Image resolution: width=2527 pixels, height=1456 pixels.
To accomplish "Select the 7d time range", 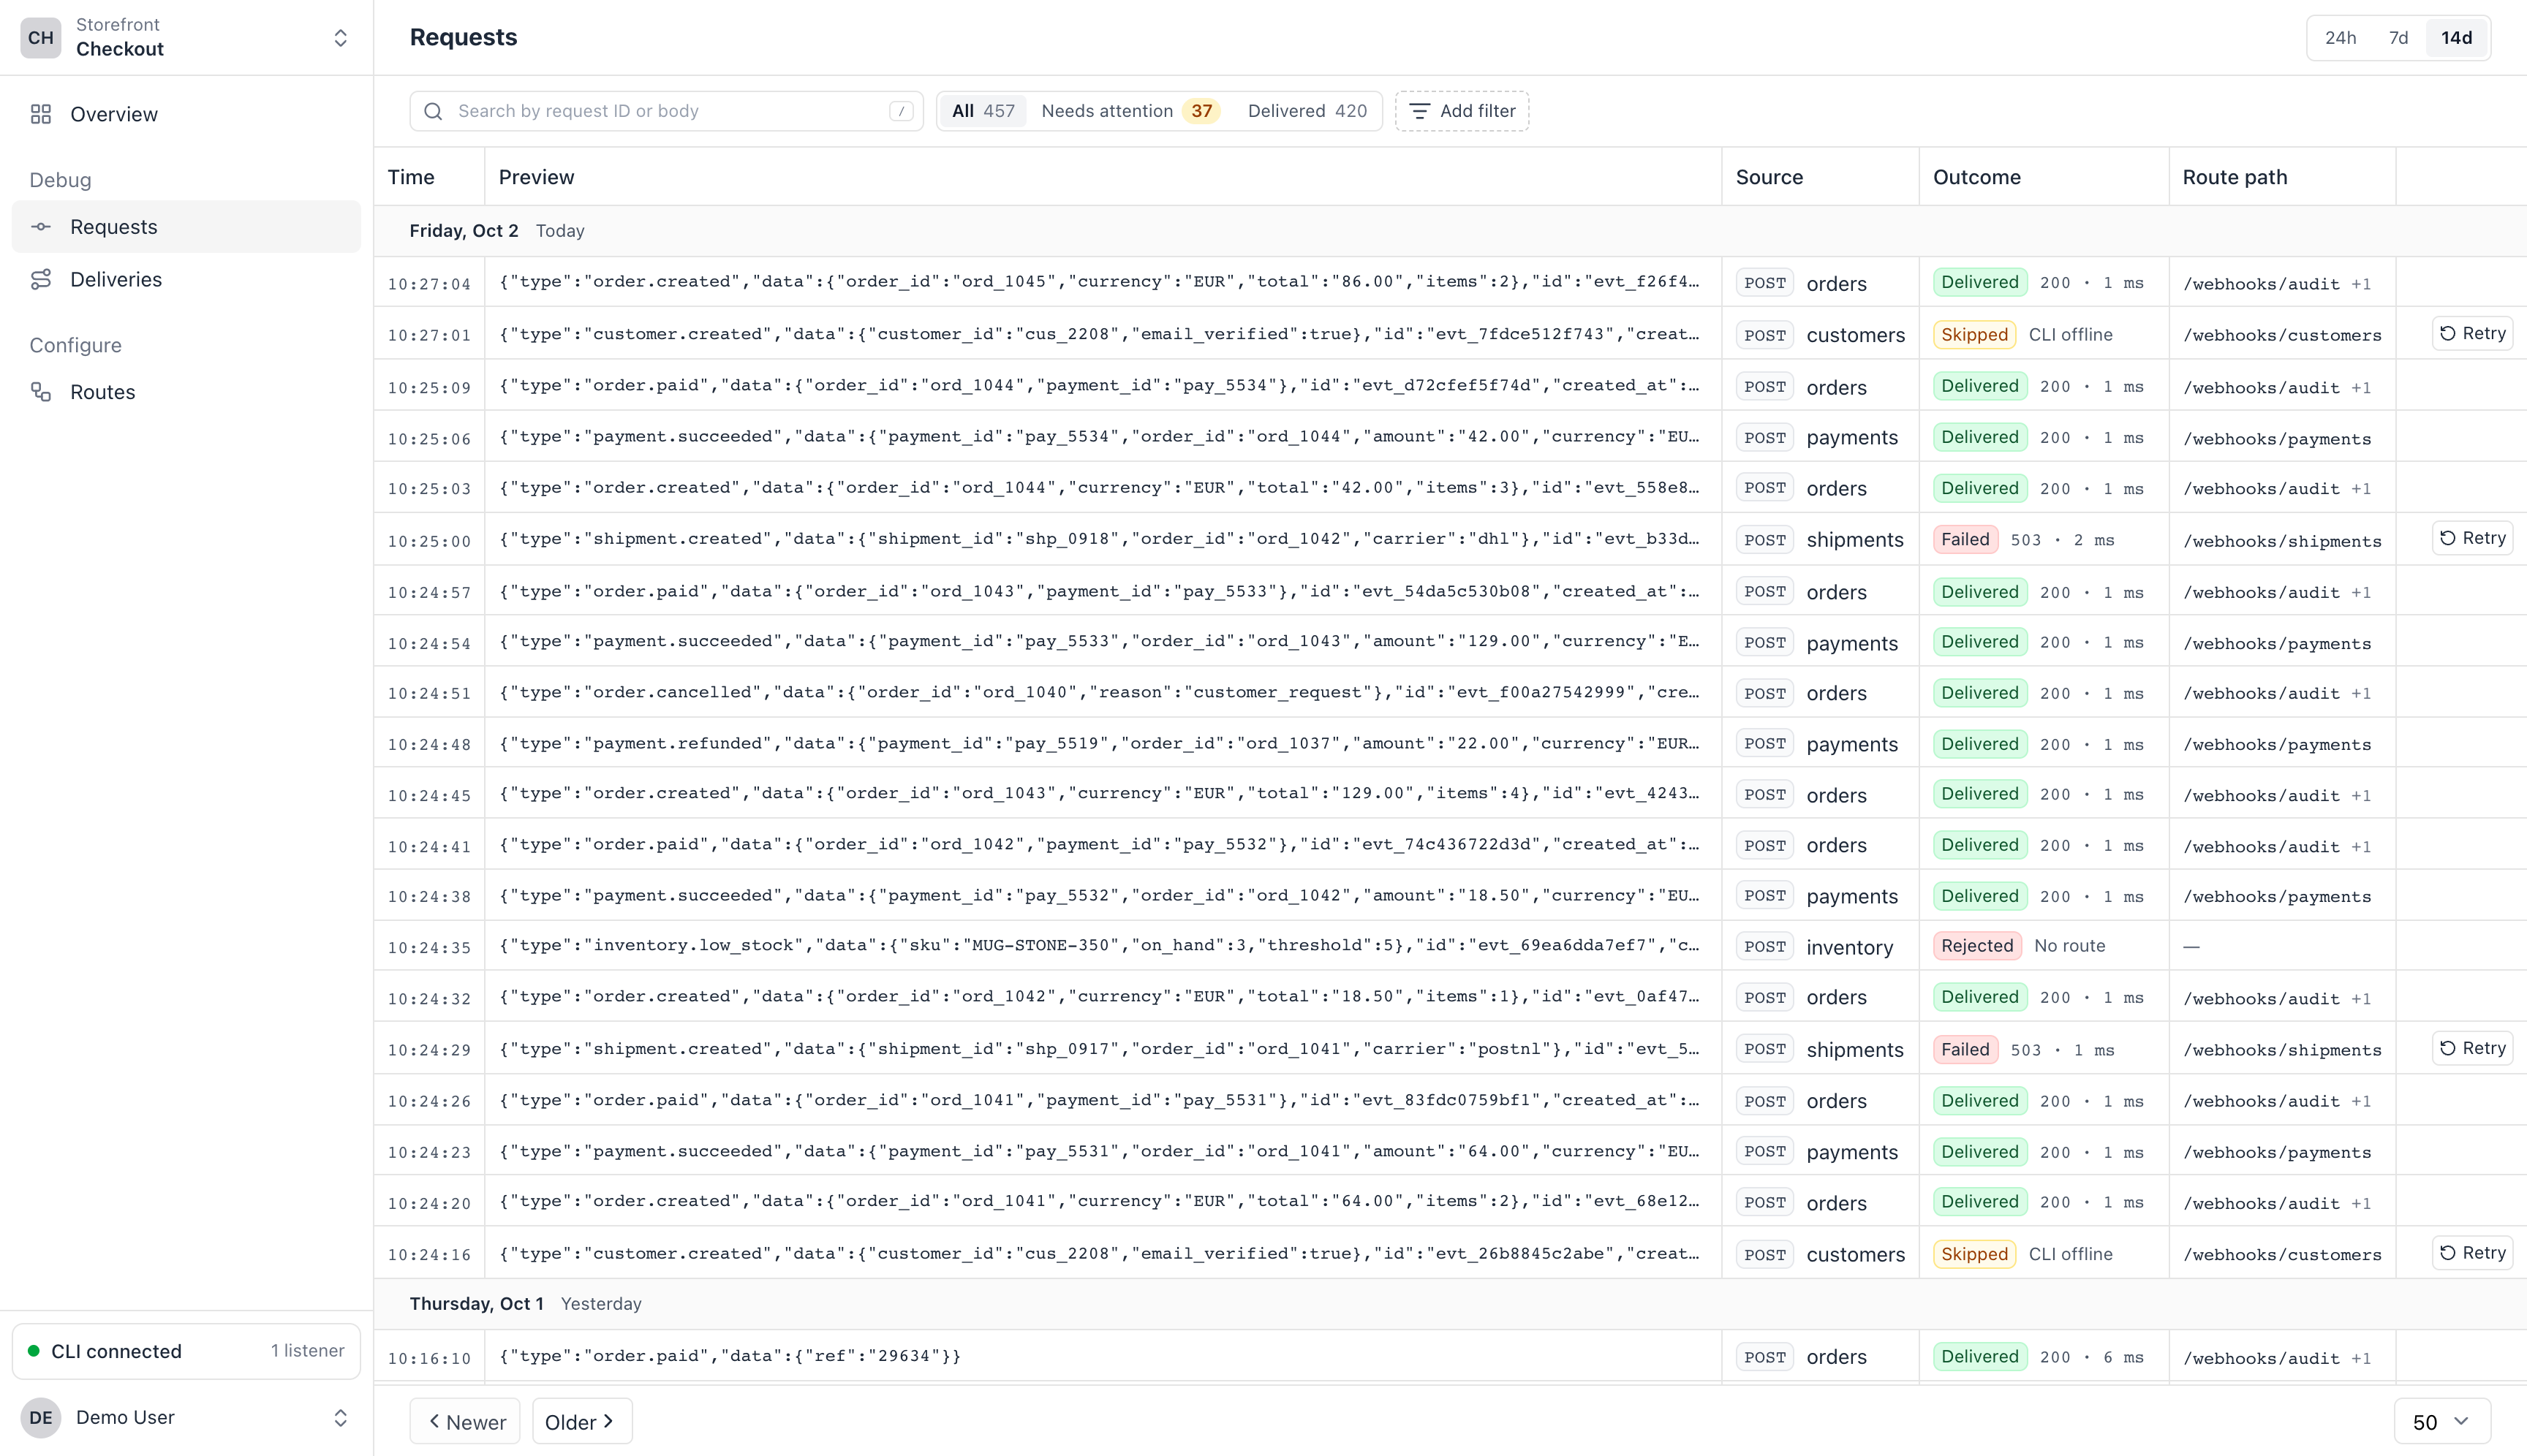I will (2398, 38).
